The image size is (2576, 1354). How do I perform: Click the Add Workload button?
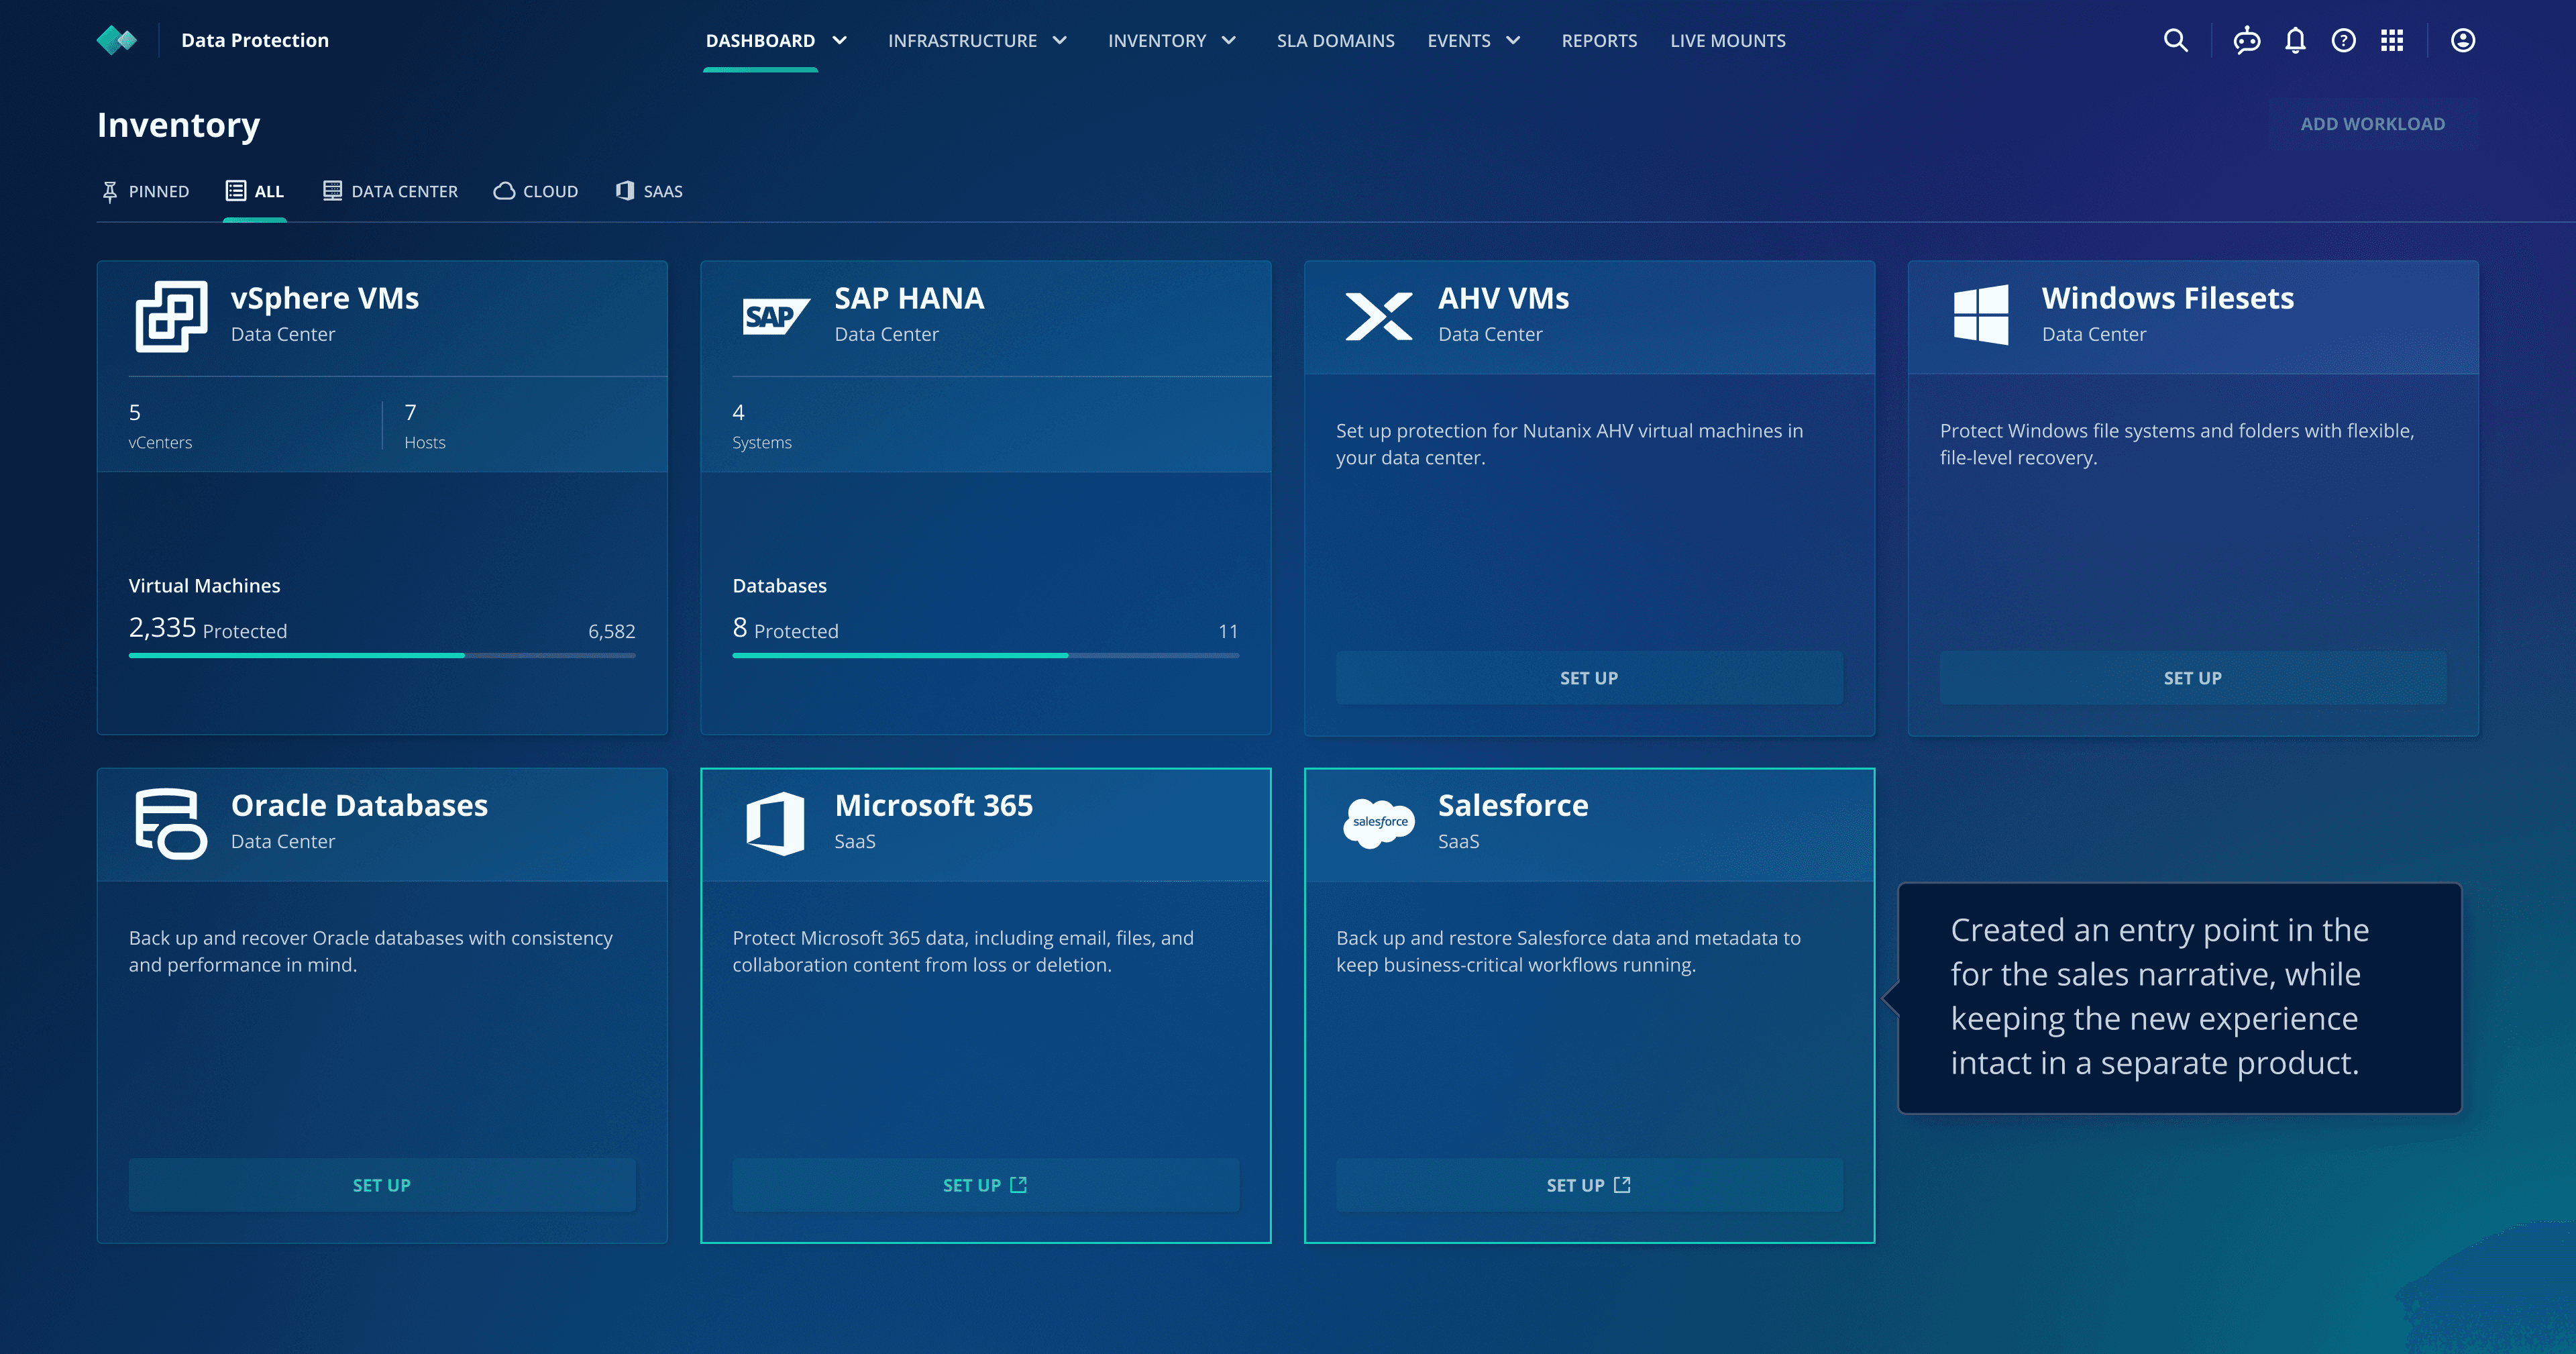tap(2372, 124)
